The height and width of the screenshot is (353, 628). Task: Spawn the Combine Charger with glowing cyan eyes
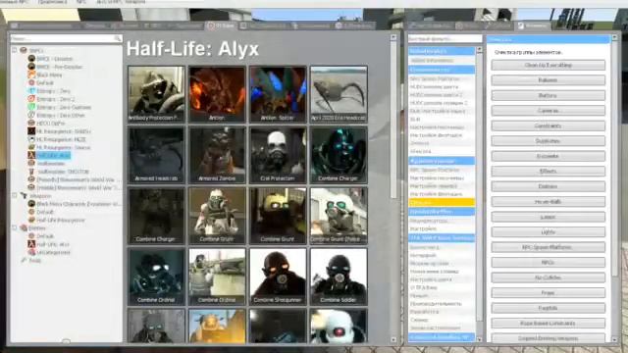[x=339, y=155]
